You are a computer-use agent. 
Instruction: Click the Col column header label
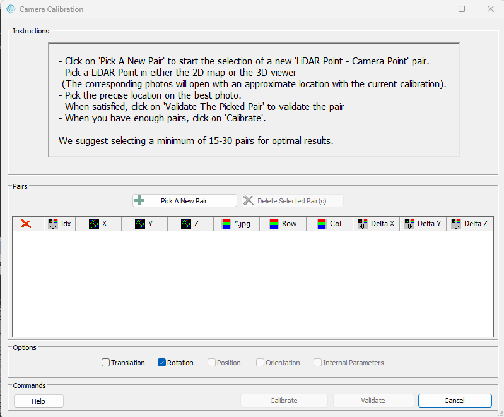tap(336, 224)
